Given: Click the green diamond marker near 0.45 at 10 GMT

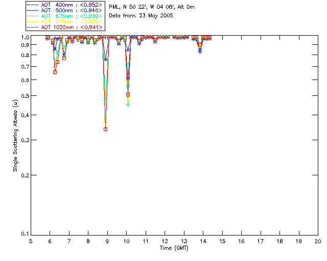Looking at the screenshot, I should tap(128, 105).
